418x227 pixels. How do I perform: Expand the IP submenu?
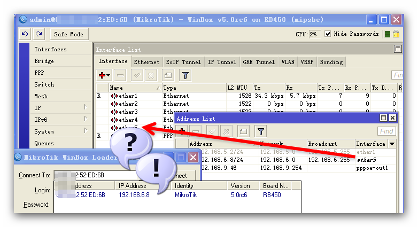(x=60, y=108)
